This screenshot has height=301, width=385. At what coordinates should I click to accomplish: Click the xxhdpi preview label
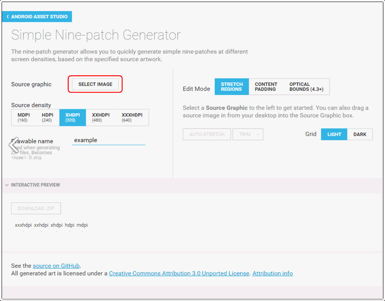[41, 225]
